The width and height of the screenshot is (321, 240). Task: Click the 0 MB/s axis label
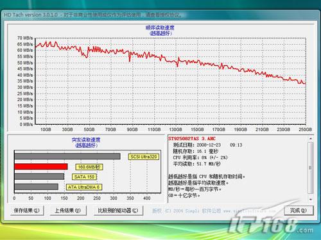click(x=26, y=124)
